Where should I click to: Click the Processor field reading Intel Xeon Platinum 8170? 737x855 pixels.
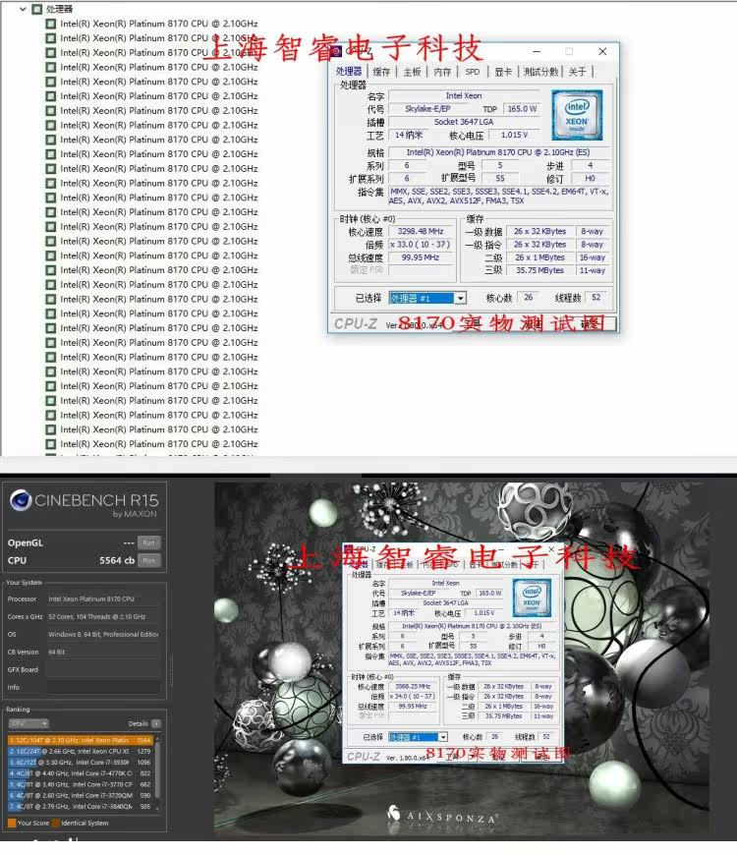point(103,598)
